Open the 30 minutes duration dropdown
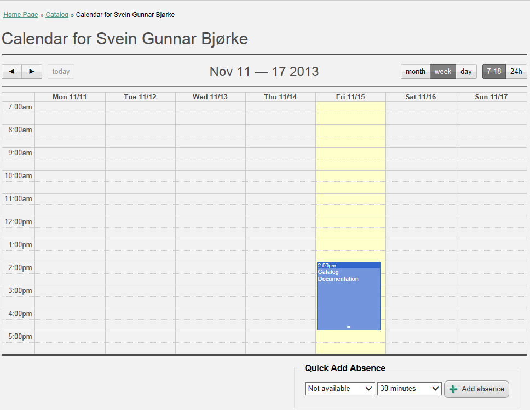The height and width of the screenshot is (410, 530). click(410, 389)
